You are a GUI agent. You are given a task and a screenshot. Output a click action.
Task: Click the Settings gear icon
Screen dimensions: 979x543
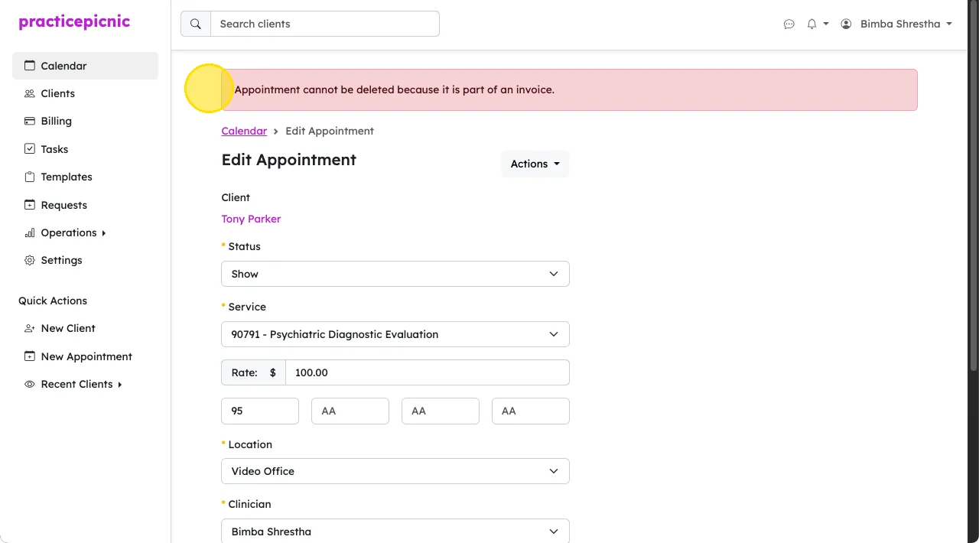coord(30,260)
